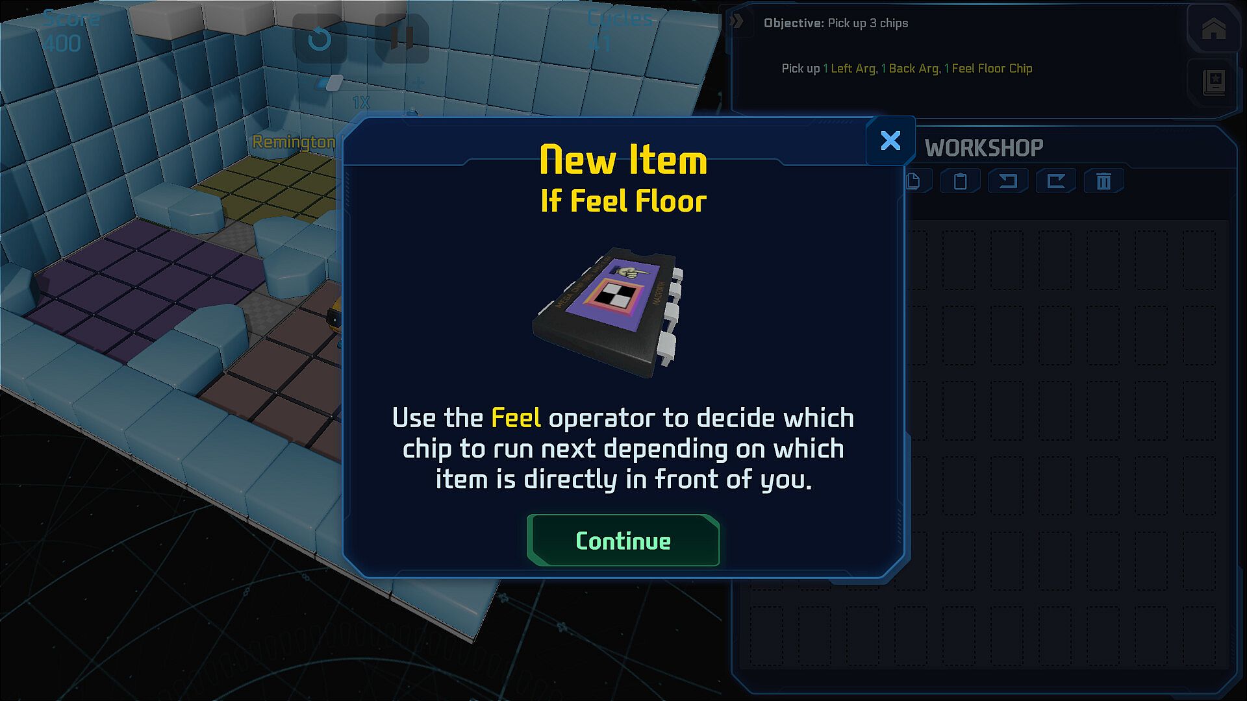
Task: Select the Workshop panel heading
Action: [983, 148]
